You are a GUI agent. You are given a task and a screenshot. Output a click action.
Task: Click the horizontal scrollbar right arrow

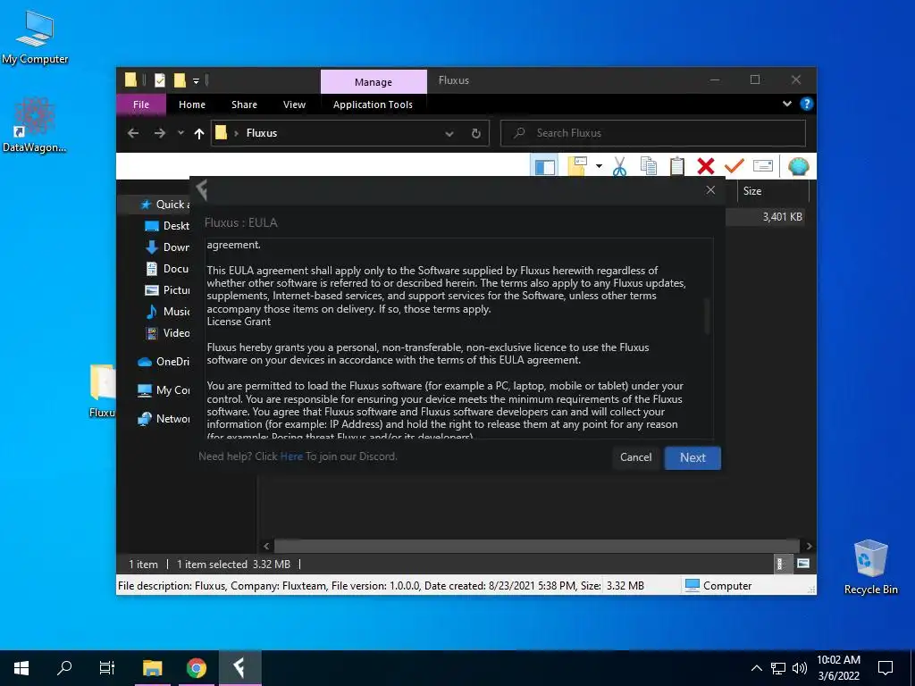809,546
